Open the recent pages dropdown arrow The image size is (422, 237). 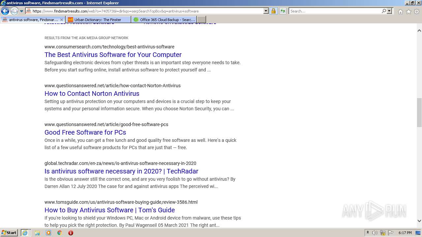point(22,11)
